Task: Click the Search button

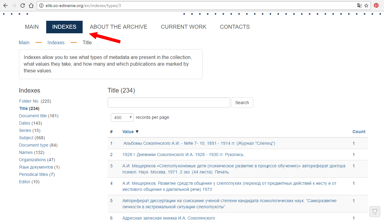Action: coord(242,103)
